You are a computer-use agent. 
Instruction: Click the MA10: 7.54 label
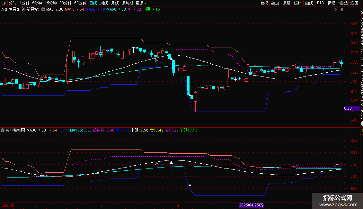74,10
